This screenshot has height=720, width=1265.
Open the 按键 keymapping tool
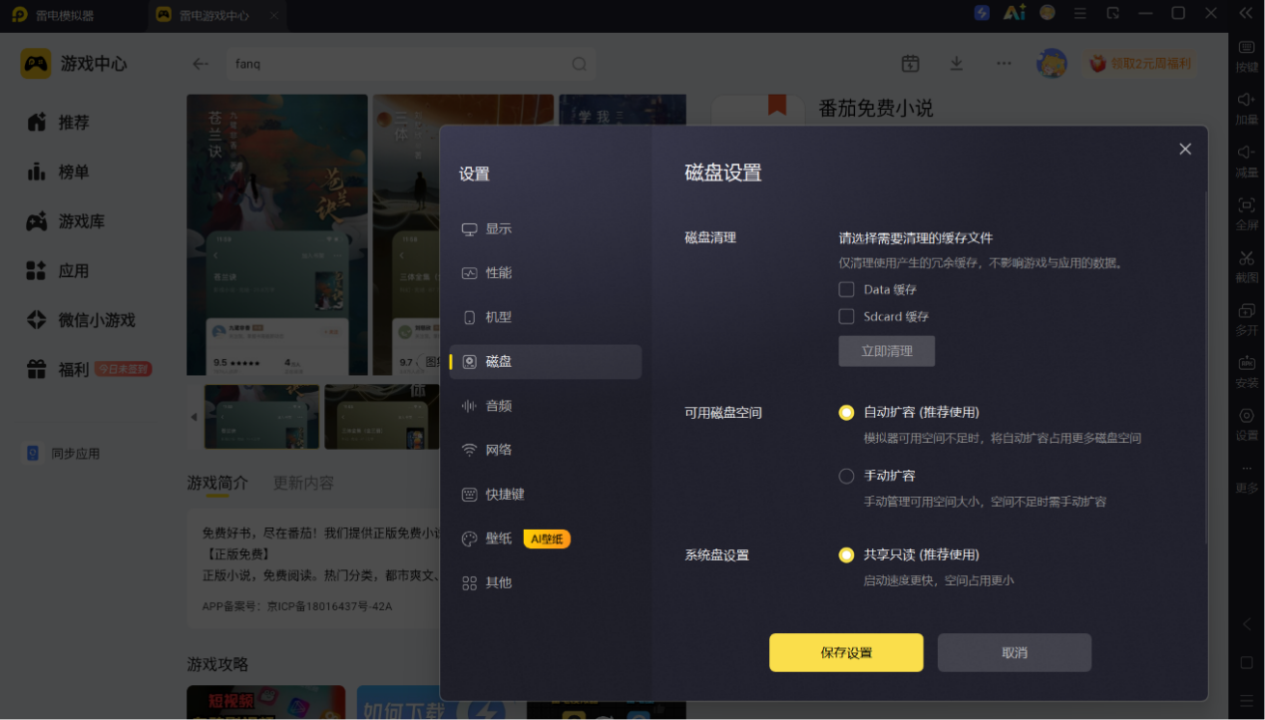[x=1247, y=55]
